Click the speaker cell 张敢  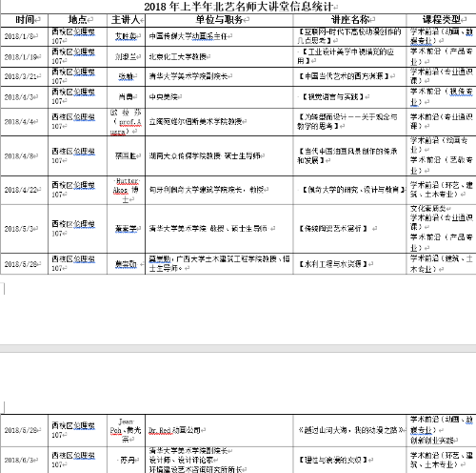coord(126,76)
